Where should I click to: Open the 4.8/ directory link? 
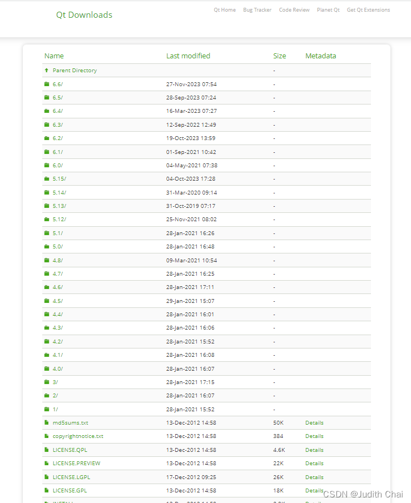coord(58,260)
